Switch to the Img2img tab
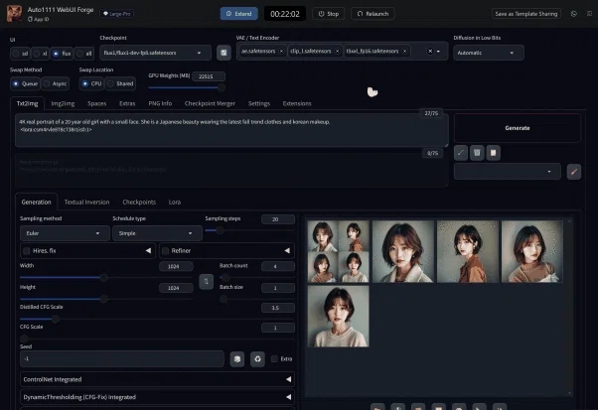Viewport: 598px width, 410px height. (x=63, y=103)
